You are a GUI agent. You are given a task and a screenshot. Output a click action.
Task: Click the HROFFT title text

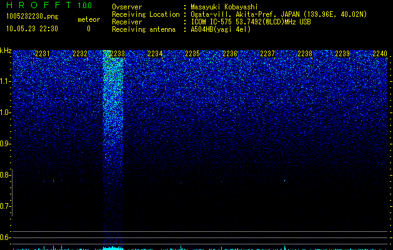[39, 5]
